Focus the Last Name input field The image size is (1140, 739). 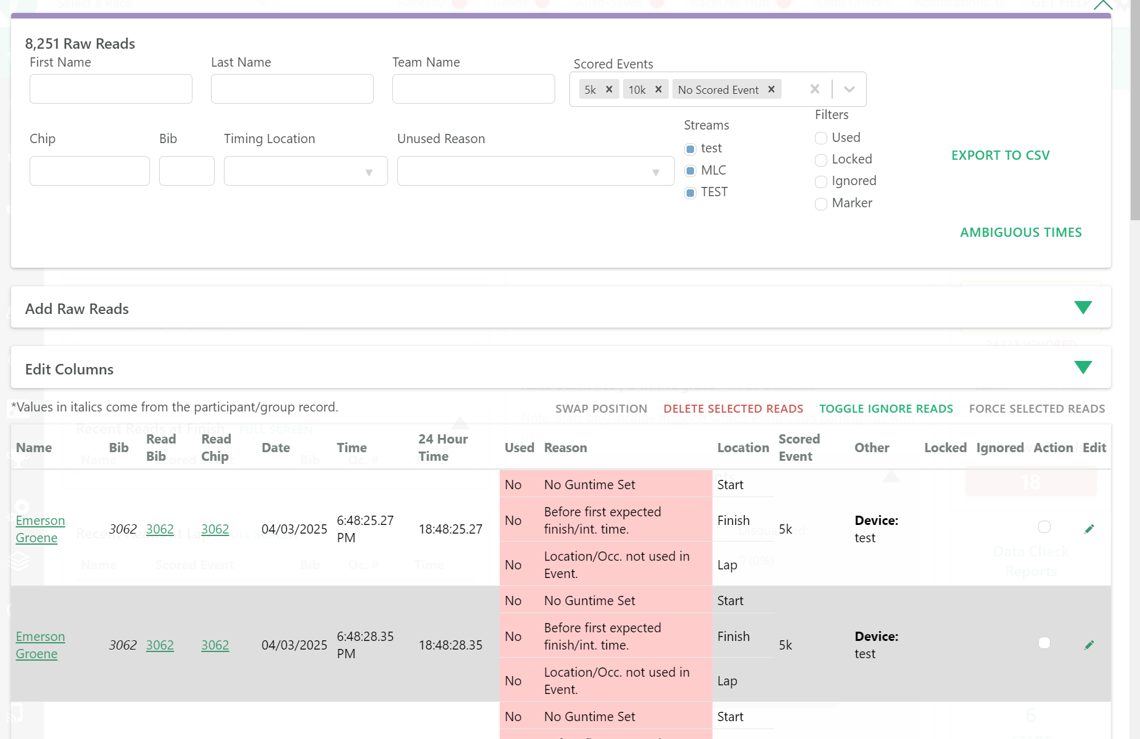[292, 89]
